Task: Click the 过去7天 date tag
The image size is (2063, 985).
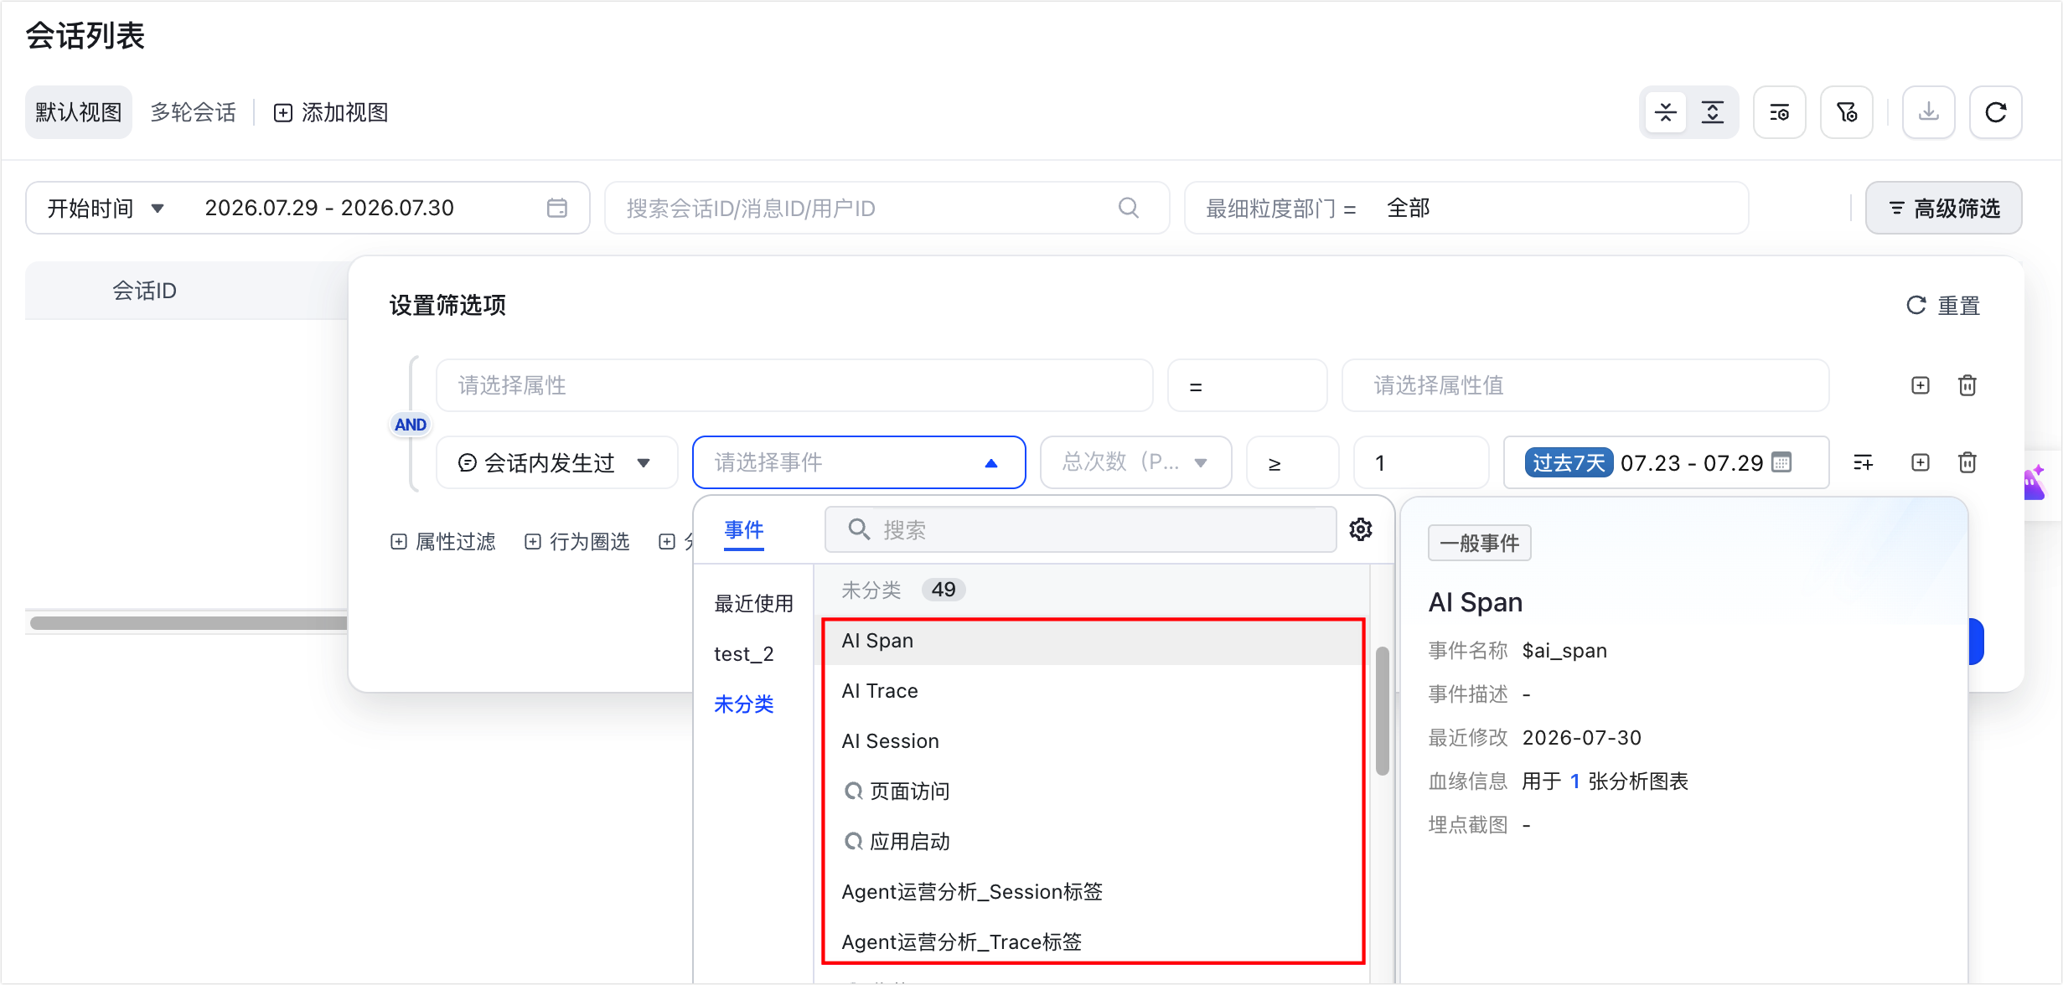Action: [x=1569, y=462]
